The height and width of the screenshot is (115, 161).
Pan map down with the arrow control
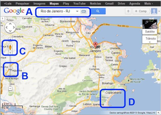[10, 31]
